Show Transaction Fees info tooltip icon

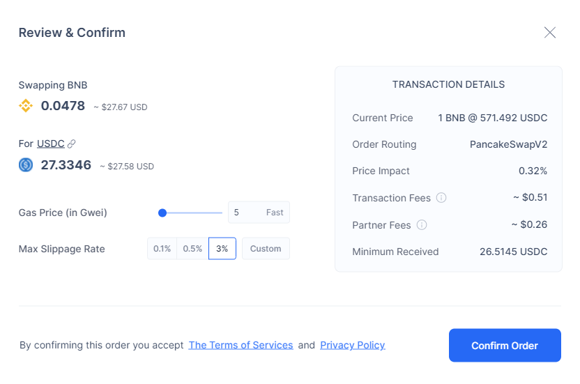pyautogui.click(x=441, y=198)
